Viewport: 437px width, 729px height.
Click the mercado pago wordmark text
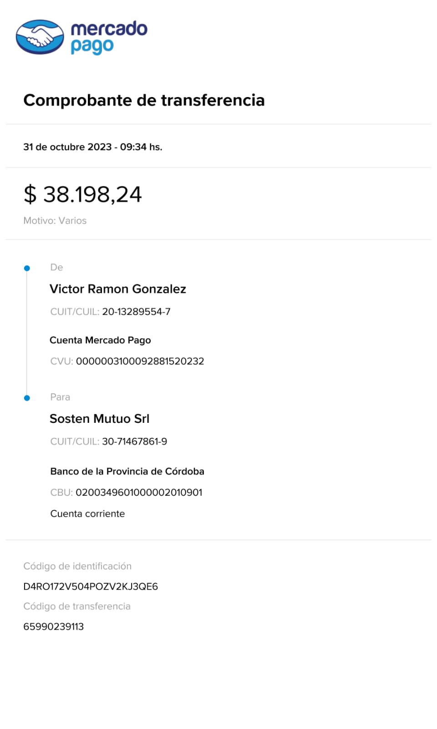(x=109, y=37)
